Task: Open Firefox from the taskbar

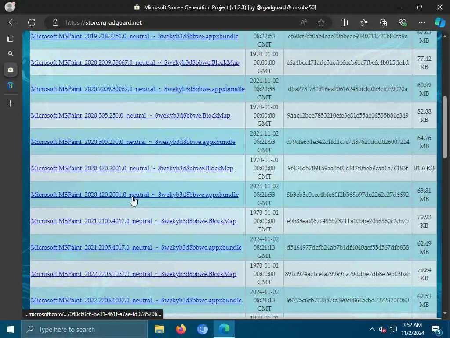Action: 181,329
